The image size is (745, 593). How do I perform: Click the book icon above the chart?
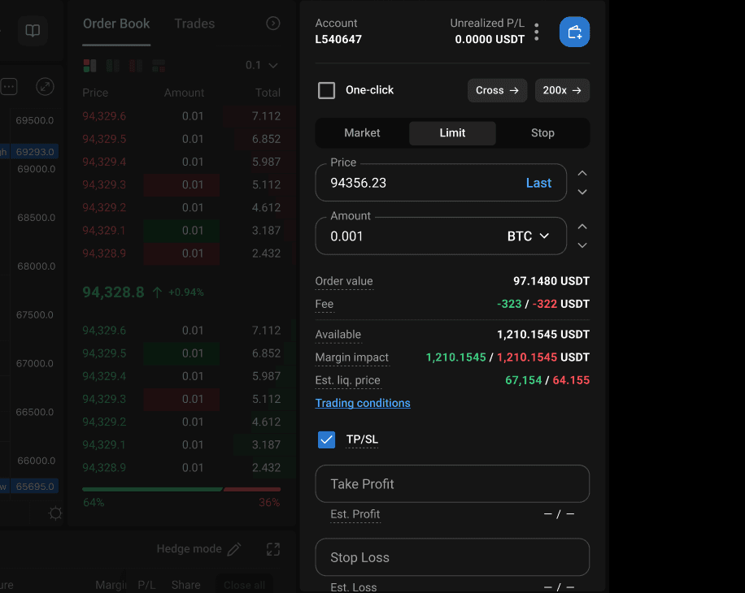coord(33,31)
